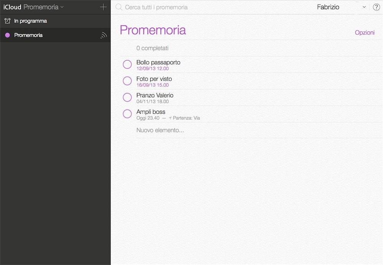Click the location arrow on Ampli boss

click(170, 118)
